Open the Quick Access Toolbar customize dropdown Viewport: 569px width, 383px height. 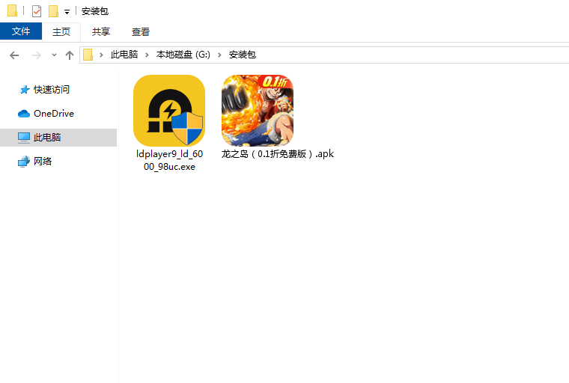(67, 12)
